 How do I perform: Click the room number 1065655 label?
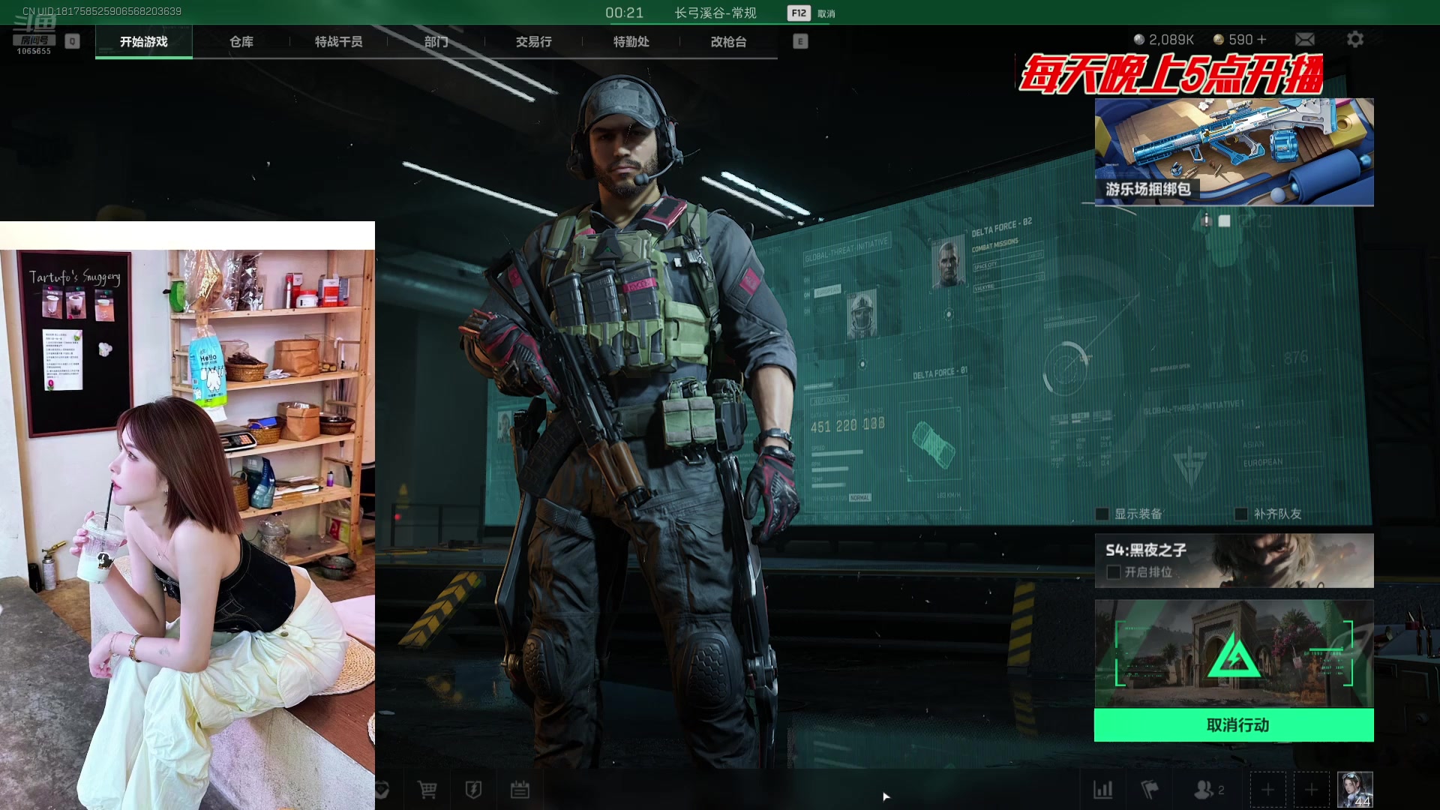coord(34,51)
